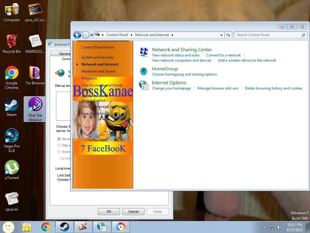Click Add a wireless device link
This screenshot has height=233, width=310.
point(247,60)
